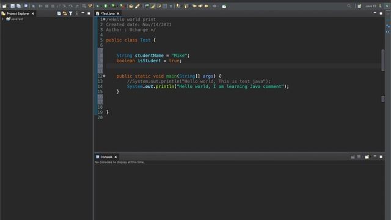The height and width of the screenshot is (220, 391).
Task: Collapse the comment fold at line 1
Action: click(x=104, y=19)
